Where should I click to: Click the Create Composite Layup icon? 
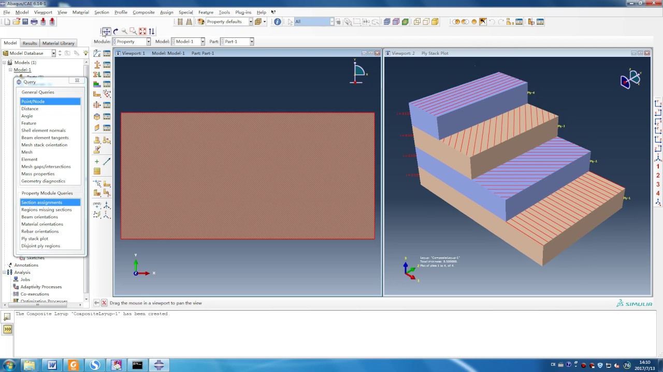point(97,84)
